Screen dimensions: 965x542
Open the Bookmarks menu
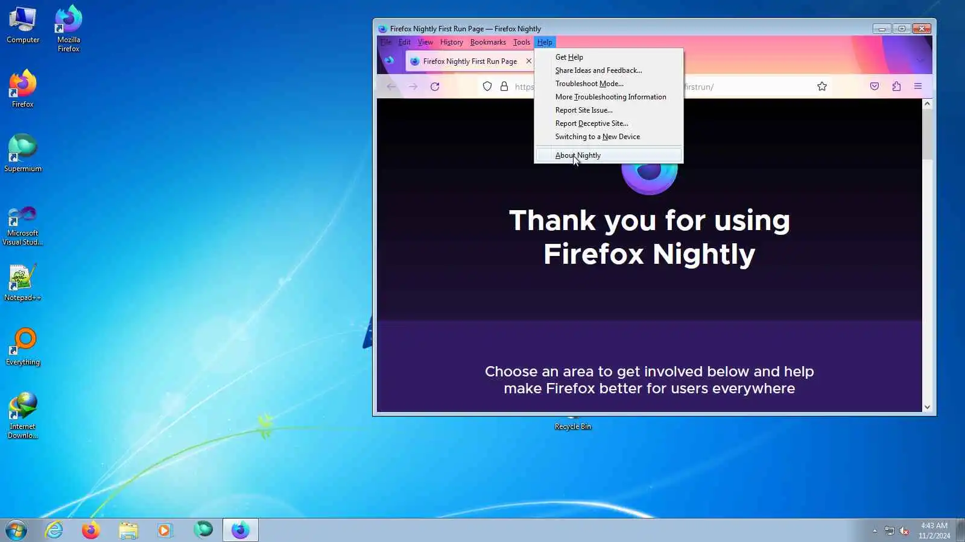tap(488, 42)
